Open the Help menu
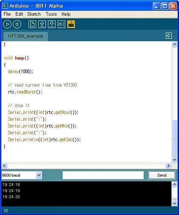The image size is (179, 215). (x=66, y=14)
